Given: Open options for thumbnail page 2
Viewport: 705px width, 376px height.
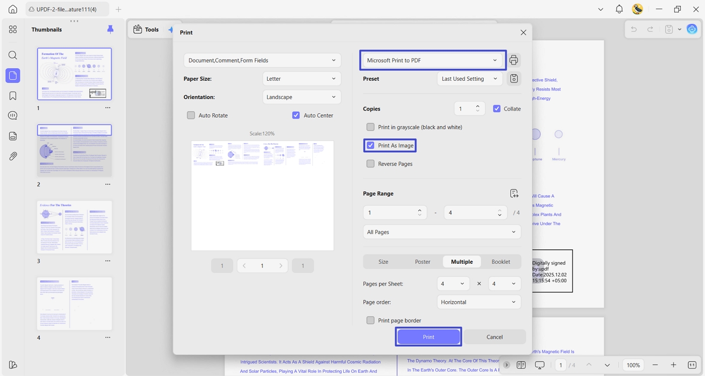Looking at the screenshot, I should pyautogui.click(x=107, y=184).
